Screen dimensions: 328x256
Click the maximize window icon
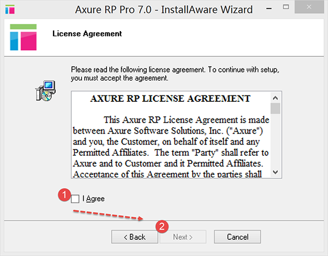coord(286,7)
